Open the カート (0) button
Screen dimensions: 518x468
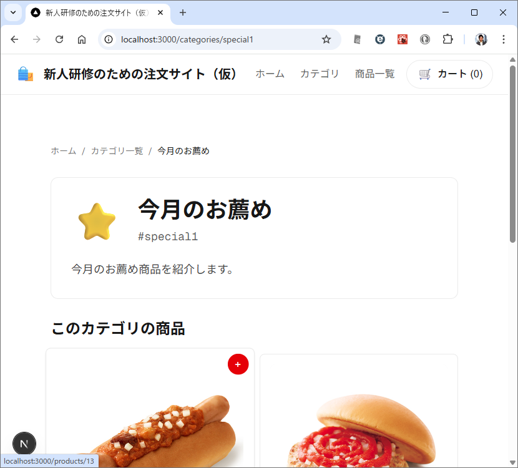[x=449, y=74]
